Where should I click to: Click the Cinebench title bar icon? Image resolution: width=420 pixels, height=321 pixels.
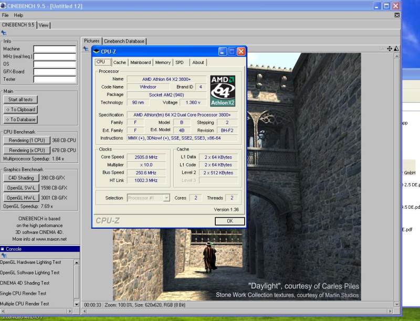(x=3, y=6)
